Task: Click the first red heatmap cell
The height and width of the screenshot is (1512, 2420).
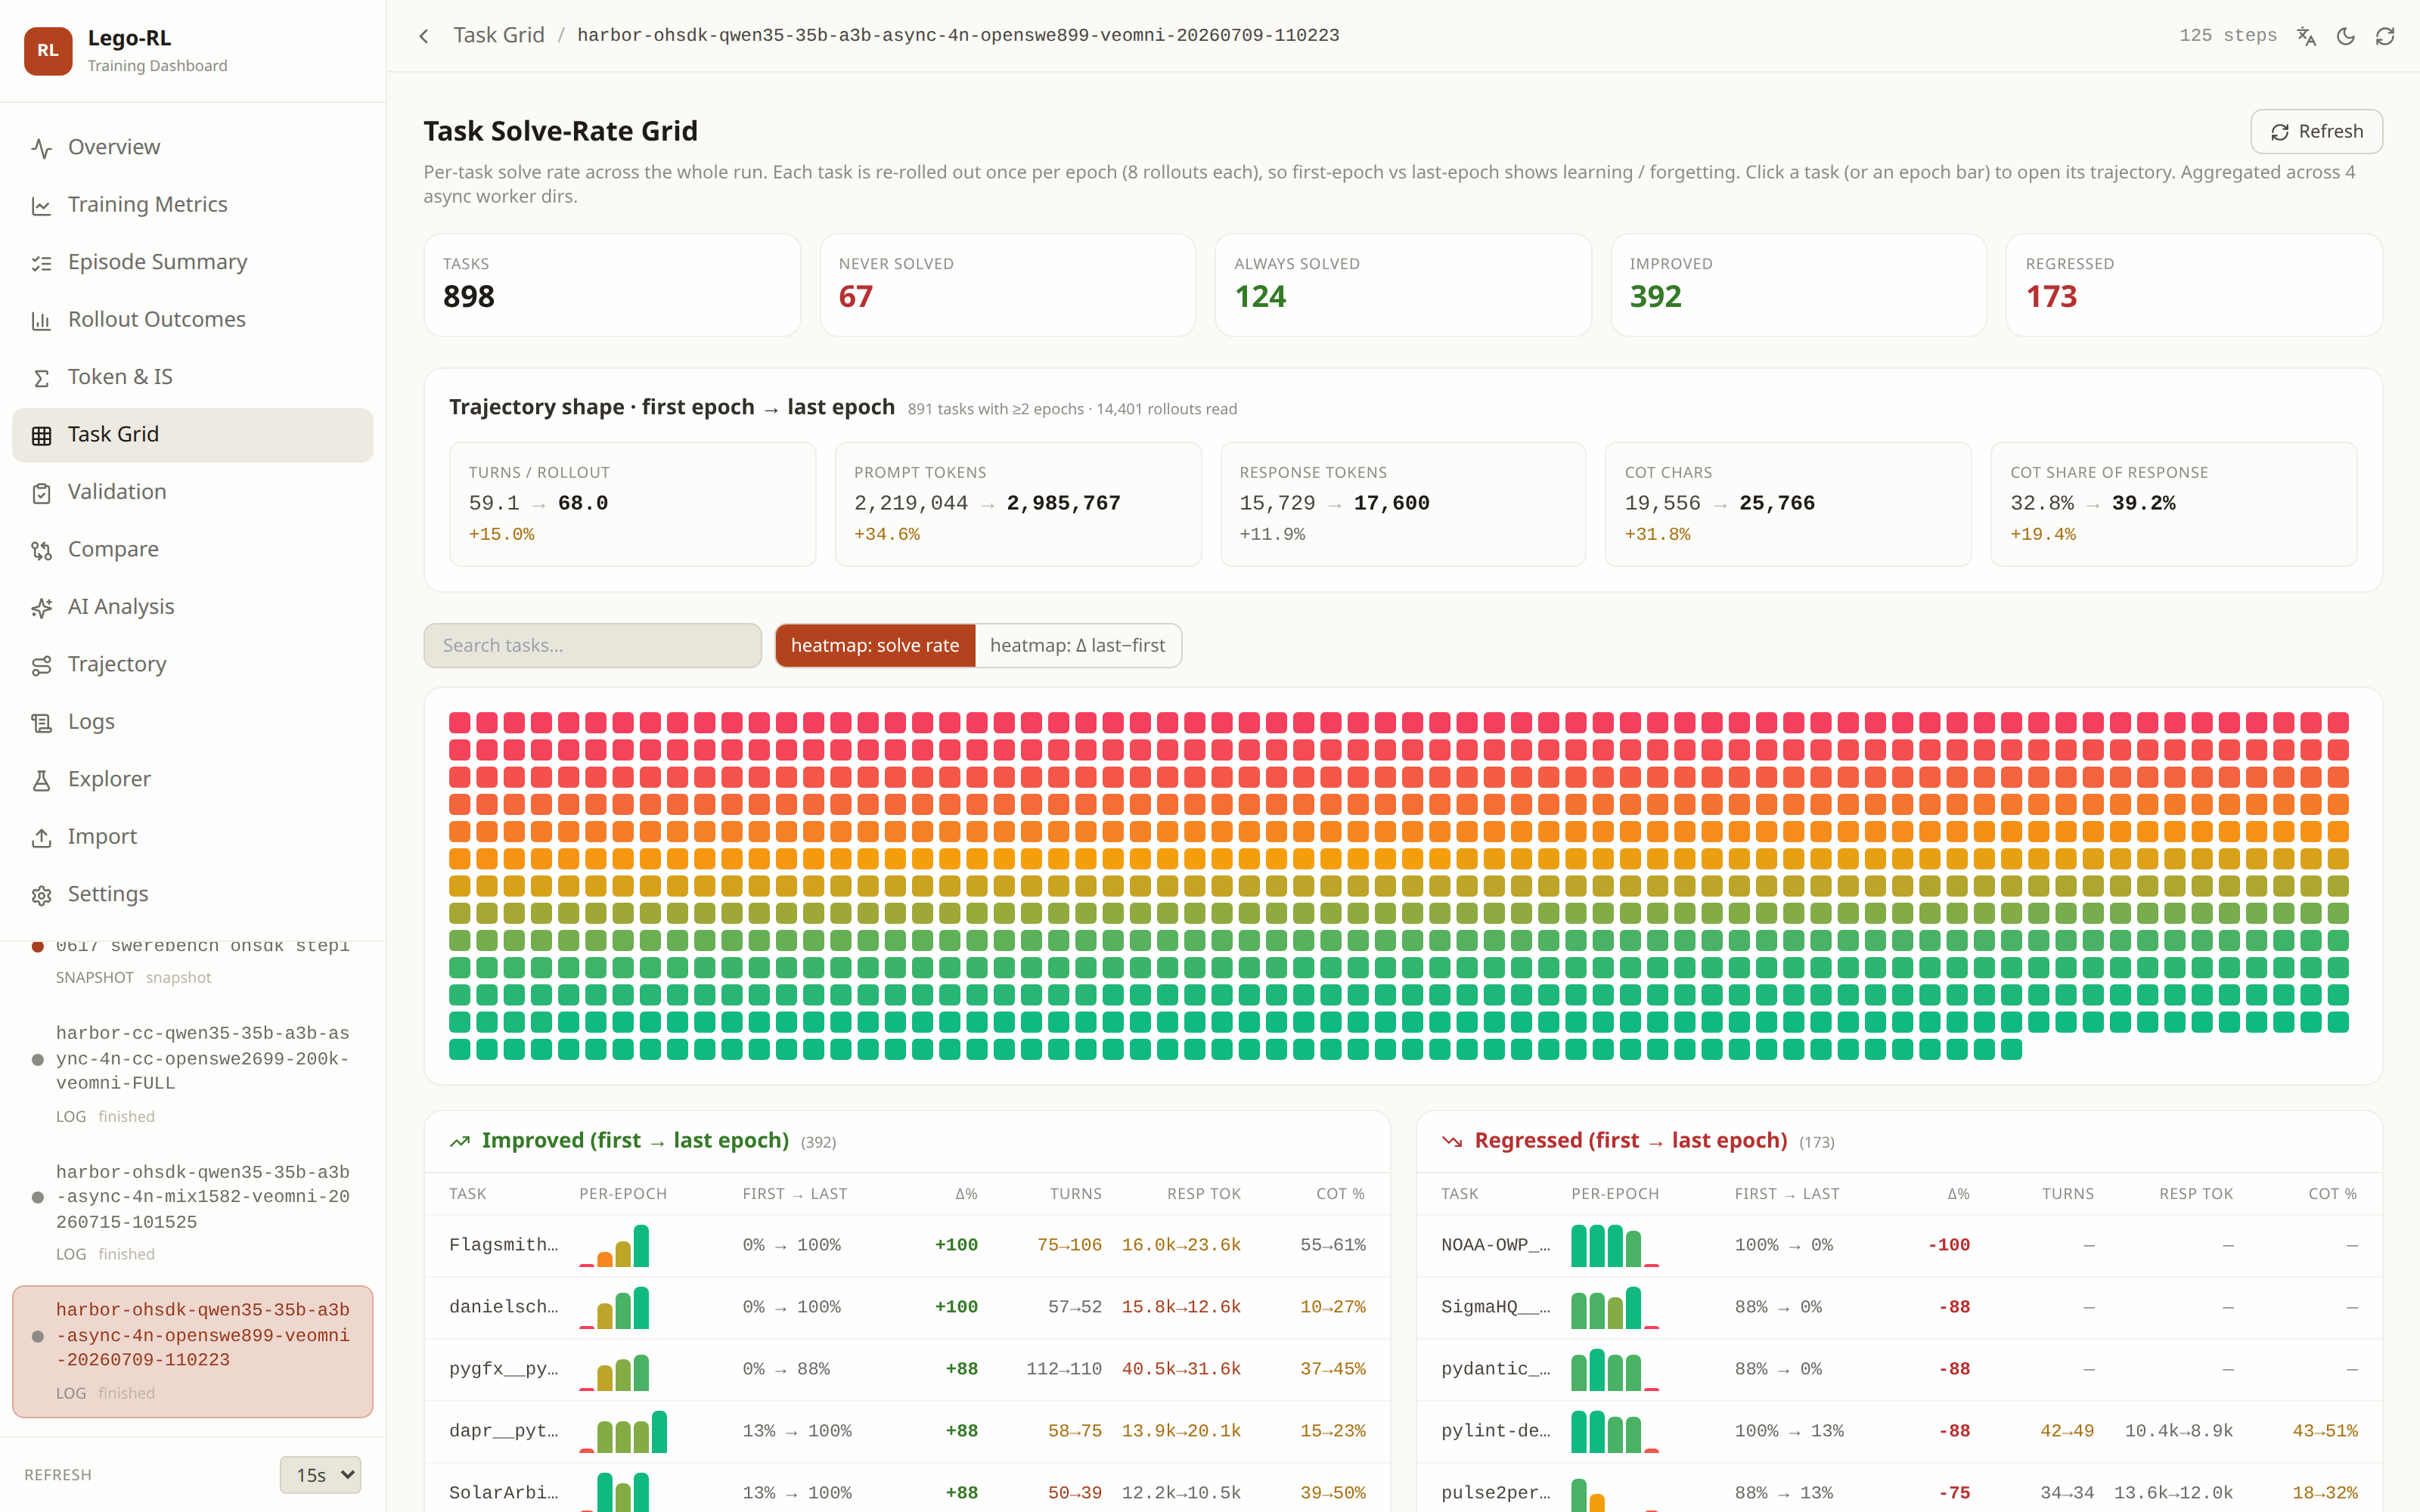Action: click(x=460, y=723)
